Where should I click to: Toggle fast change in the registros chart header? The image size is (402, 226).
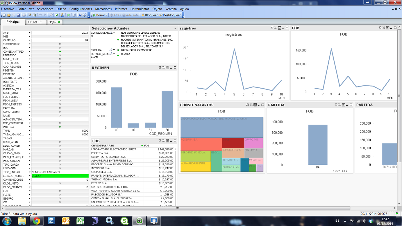coord(279,28)
